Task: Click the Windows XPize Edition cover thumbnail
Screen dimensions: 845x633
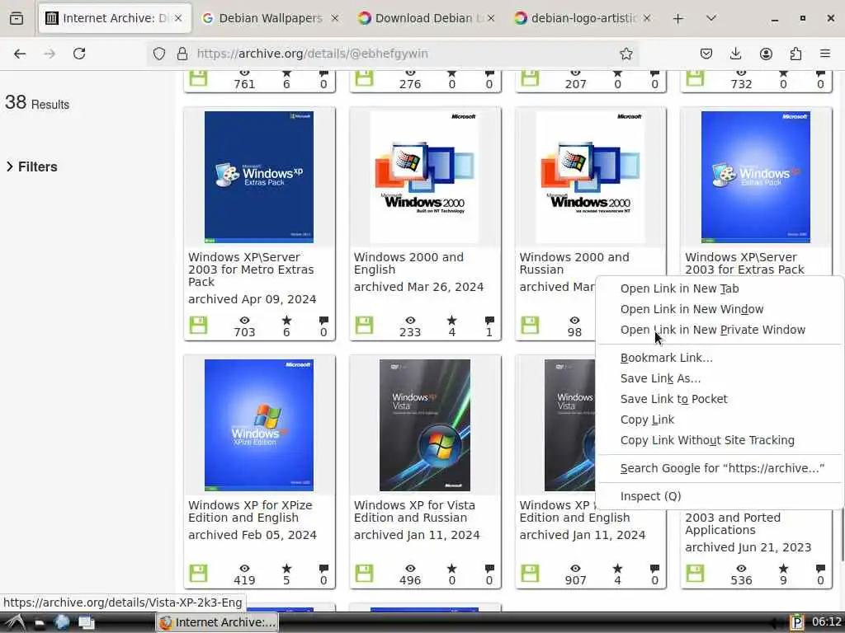Action: pyautogui.click(x=258, y=425)
